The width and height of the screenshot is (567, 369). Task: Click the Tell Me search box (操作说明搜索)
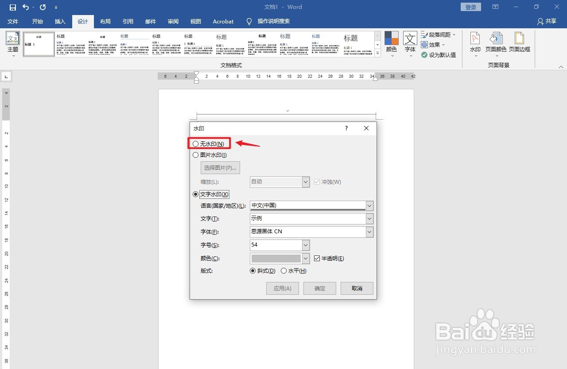pyautogui.click(x=274, y=21)
